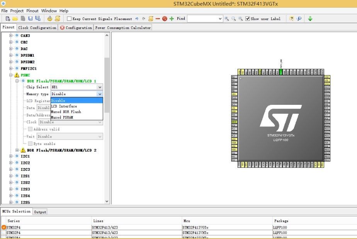Viewport: 357px width, 239px height.
Task: Click the New Project toolbar icon
Action: (8, 19)
